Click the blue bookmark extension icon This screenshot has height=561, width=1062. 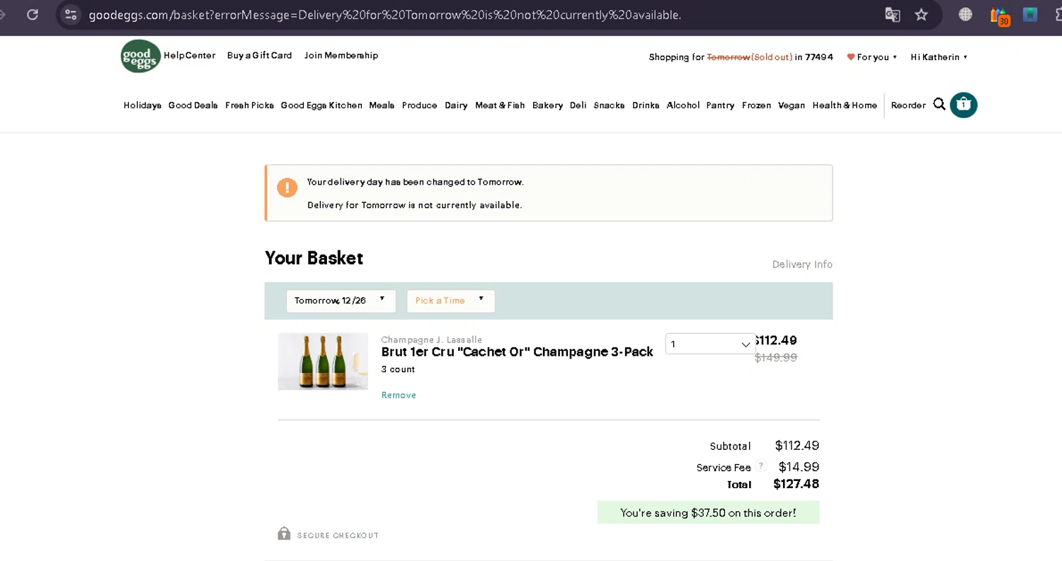pos(1030,14)
